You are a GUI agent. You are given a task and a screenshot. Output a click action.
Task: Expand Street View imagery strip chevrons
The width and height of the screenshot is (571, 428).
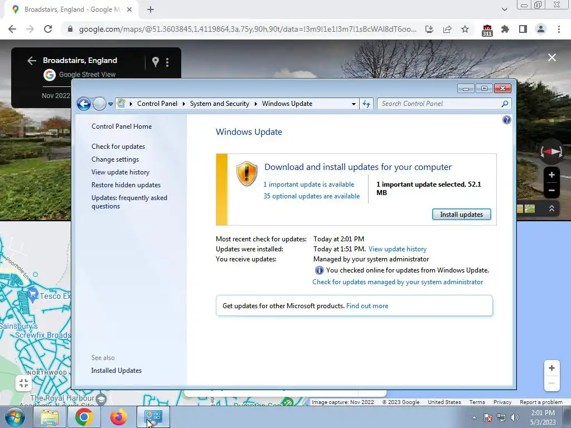click(551, 208)
